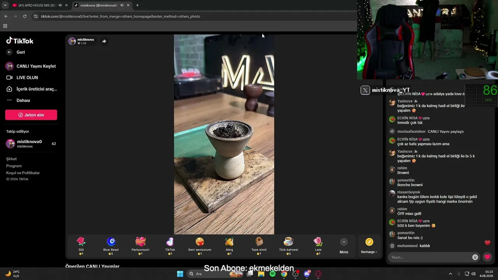This screenshot has height=280, width=498.
Task: Show hidden system tray icons
Action: [x=451, y=274]
